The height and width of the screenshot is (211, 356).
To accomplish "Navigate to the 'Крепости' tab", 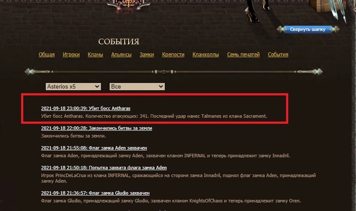I will 173,55.
